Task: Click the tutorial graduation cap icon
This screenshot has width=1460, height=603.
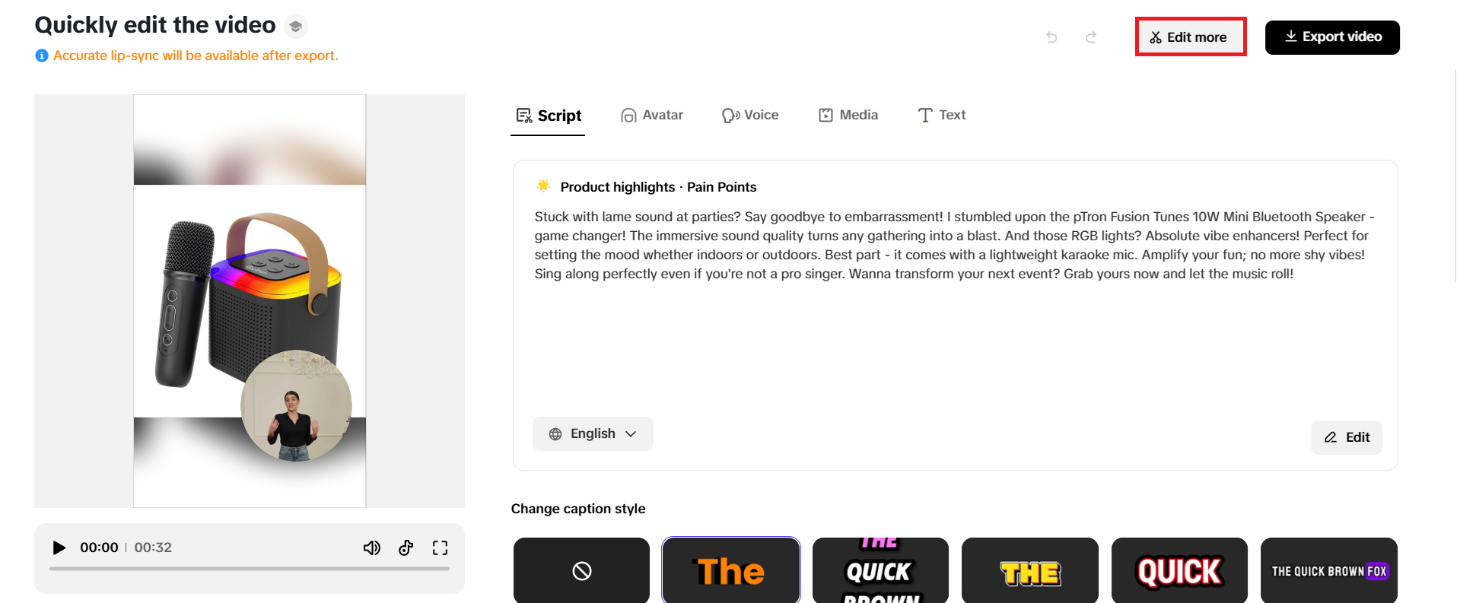Action: click(296, 27)
